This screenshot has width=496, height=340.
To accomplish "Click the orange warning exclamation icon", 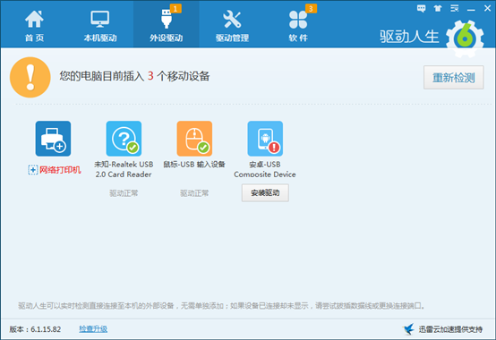I will click(x=30, y=77).
